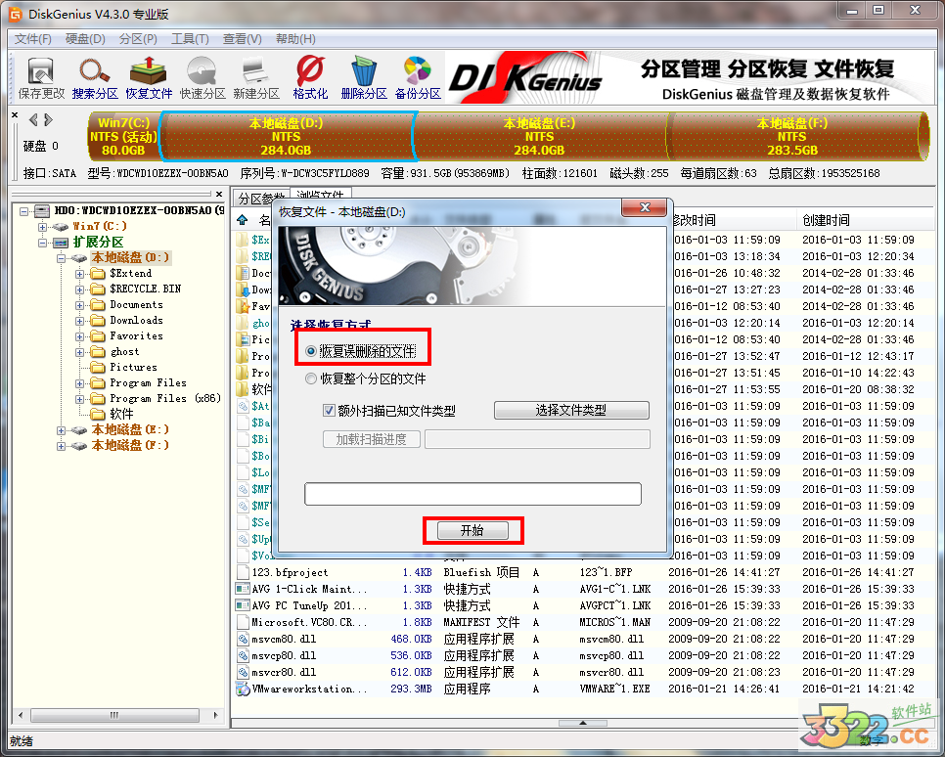Open the 硬盘(D) menu
The height and width of the screenshot is (757, 945).
pyautogui.click(x=85, y=39)
